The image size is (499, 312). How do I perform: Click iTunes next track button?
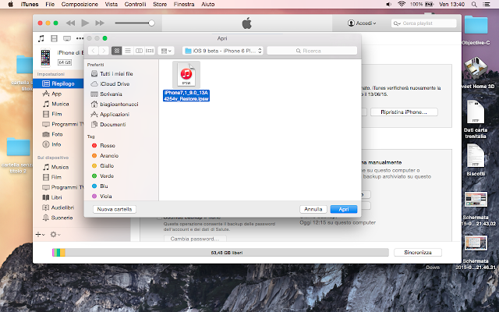coord(100,23)
